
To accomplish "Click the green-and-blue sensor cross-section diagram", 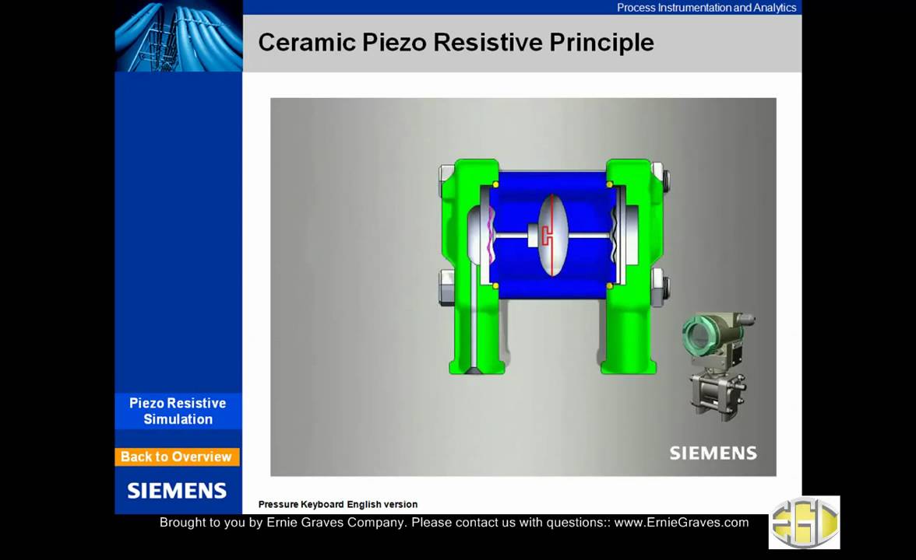I will [554, 266].
